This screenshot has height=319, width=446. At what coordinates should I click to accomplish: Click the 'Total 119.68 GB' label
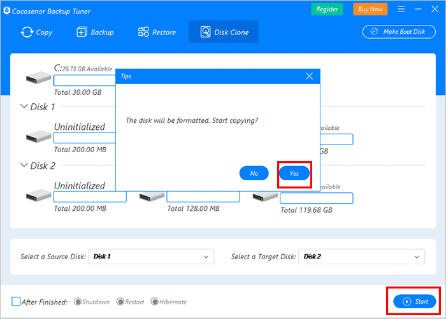[306, 210]
